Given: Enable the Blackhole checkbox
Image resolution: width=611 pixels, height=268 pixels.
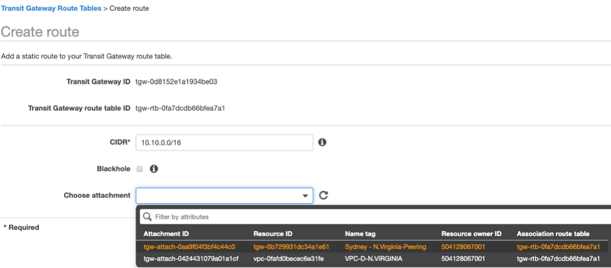Looking at the screenshot, I should tap(139, 169).
